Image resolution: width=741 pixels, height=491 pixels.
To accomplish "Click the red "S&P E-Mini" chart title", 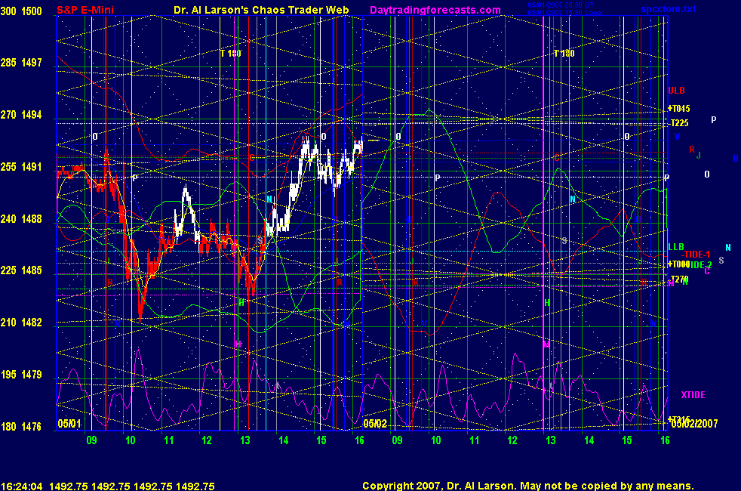I will pos(85,10).
